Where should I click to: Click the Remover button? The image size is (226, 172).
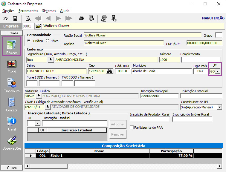click(117, 134)
